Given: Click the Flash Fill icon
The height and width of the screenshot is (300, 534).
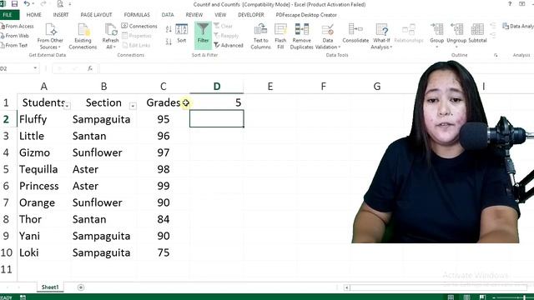Looking at the screenshot, I should pos(280,30).
